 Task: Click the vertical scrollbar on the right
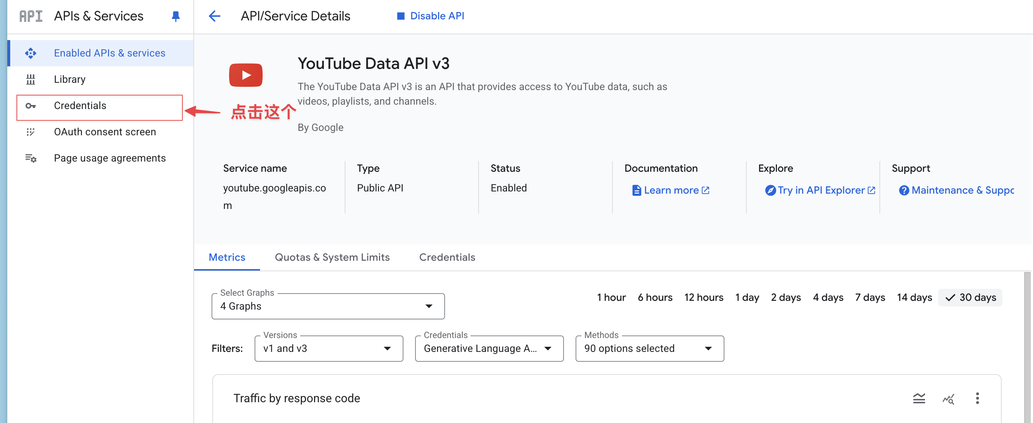click(1028, 347)
